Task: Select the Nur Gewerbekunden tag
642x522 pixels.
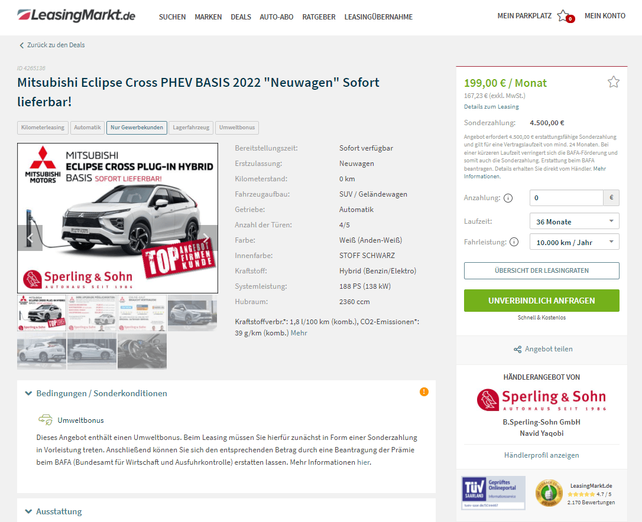Action: (137, 128)
